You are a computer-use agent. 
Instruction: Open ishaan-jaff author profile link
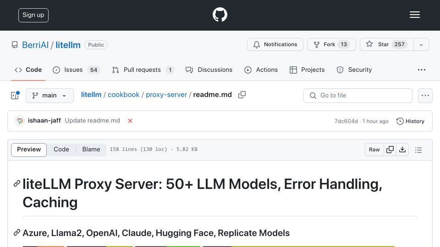(x=44, y=121)
